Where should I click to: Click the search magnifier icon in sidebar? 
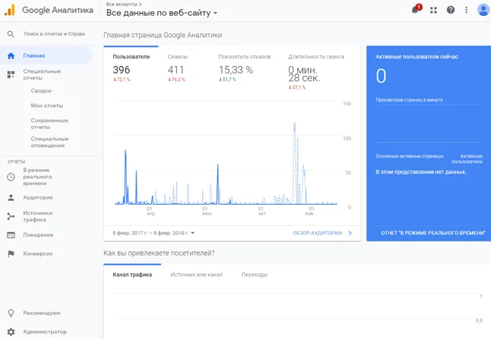11,34
